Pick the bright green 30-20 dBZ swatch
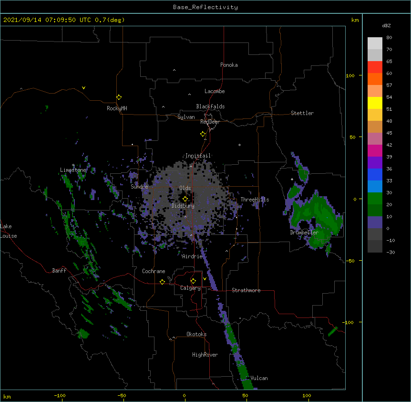411x402 pixels. [x=375, y=199]
